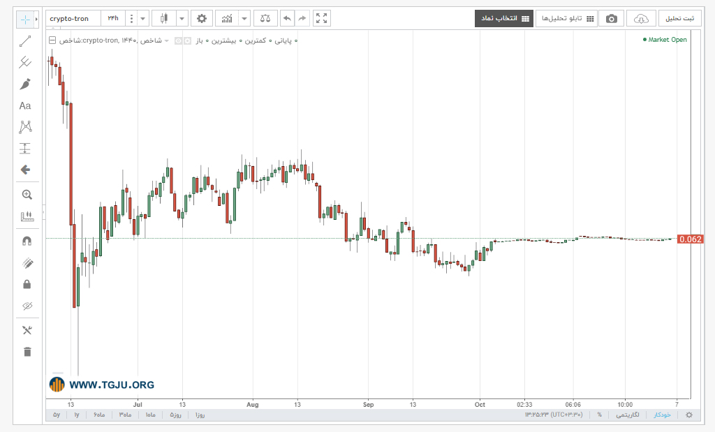Open chart properties gear in top toolbar
Image resolution: width=715 pixels, height=432 pixels.
(202, 19)
